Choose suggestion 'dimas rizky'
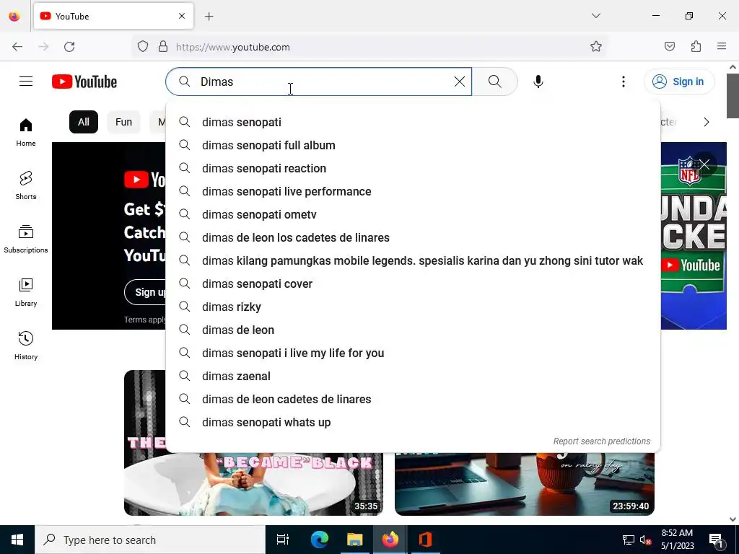This screenshot has height=554, width=739. (x=413, y=307)
